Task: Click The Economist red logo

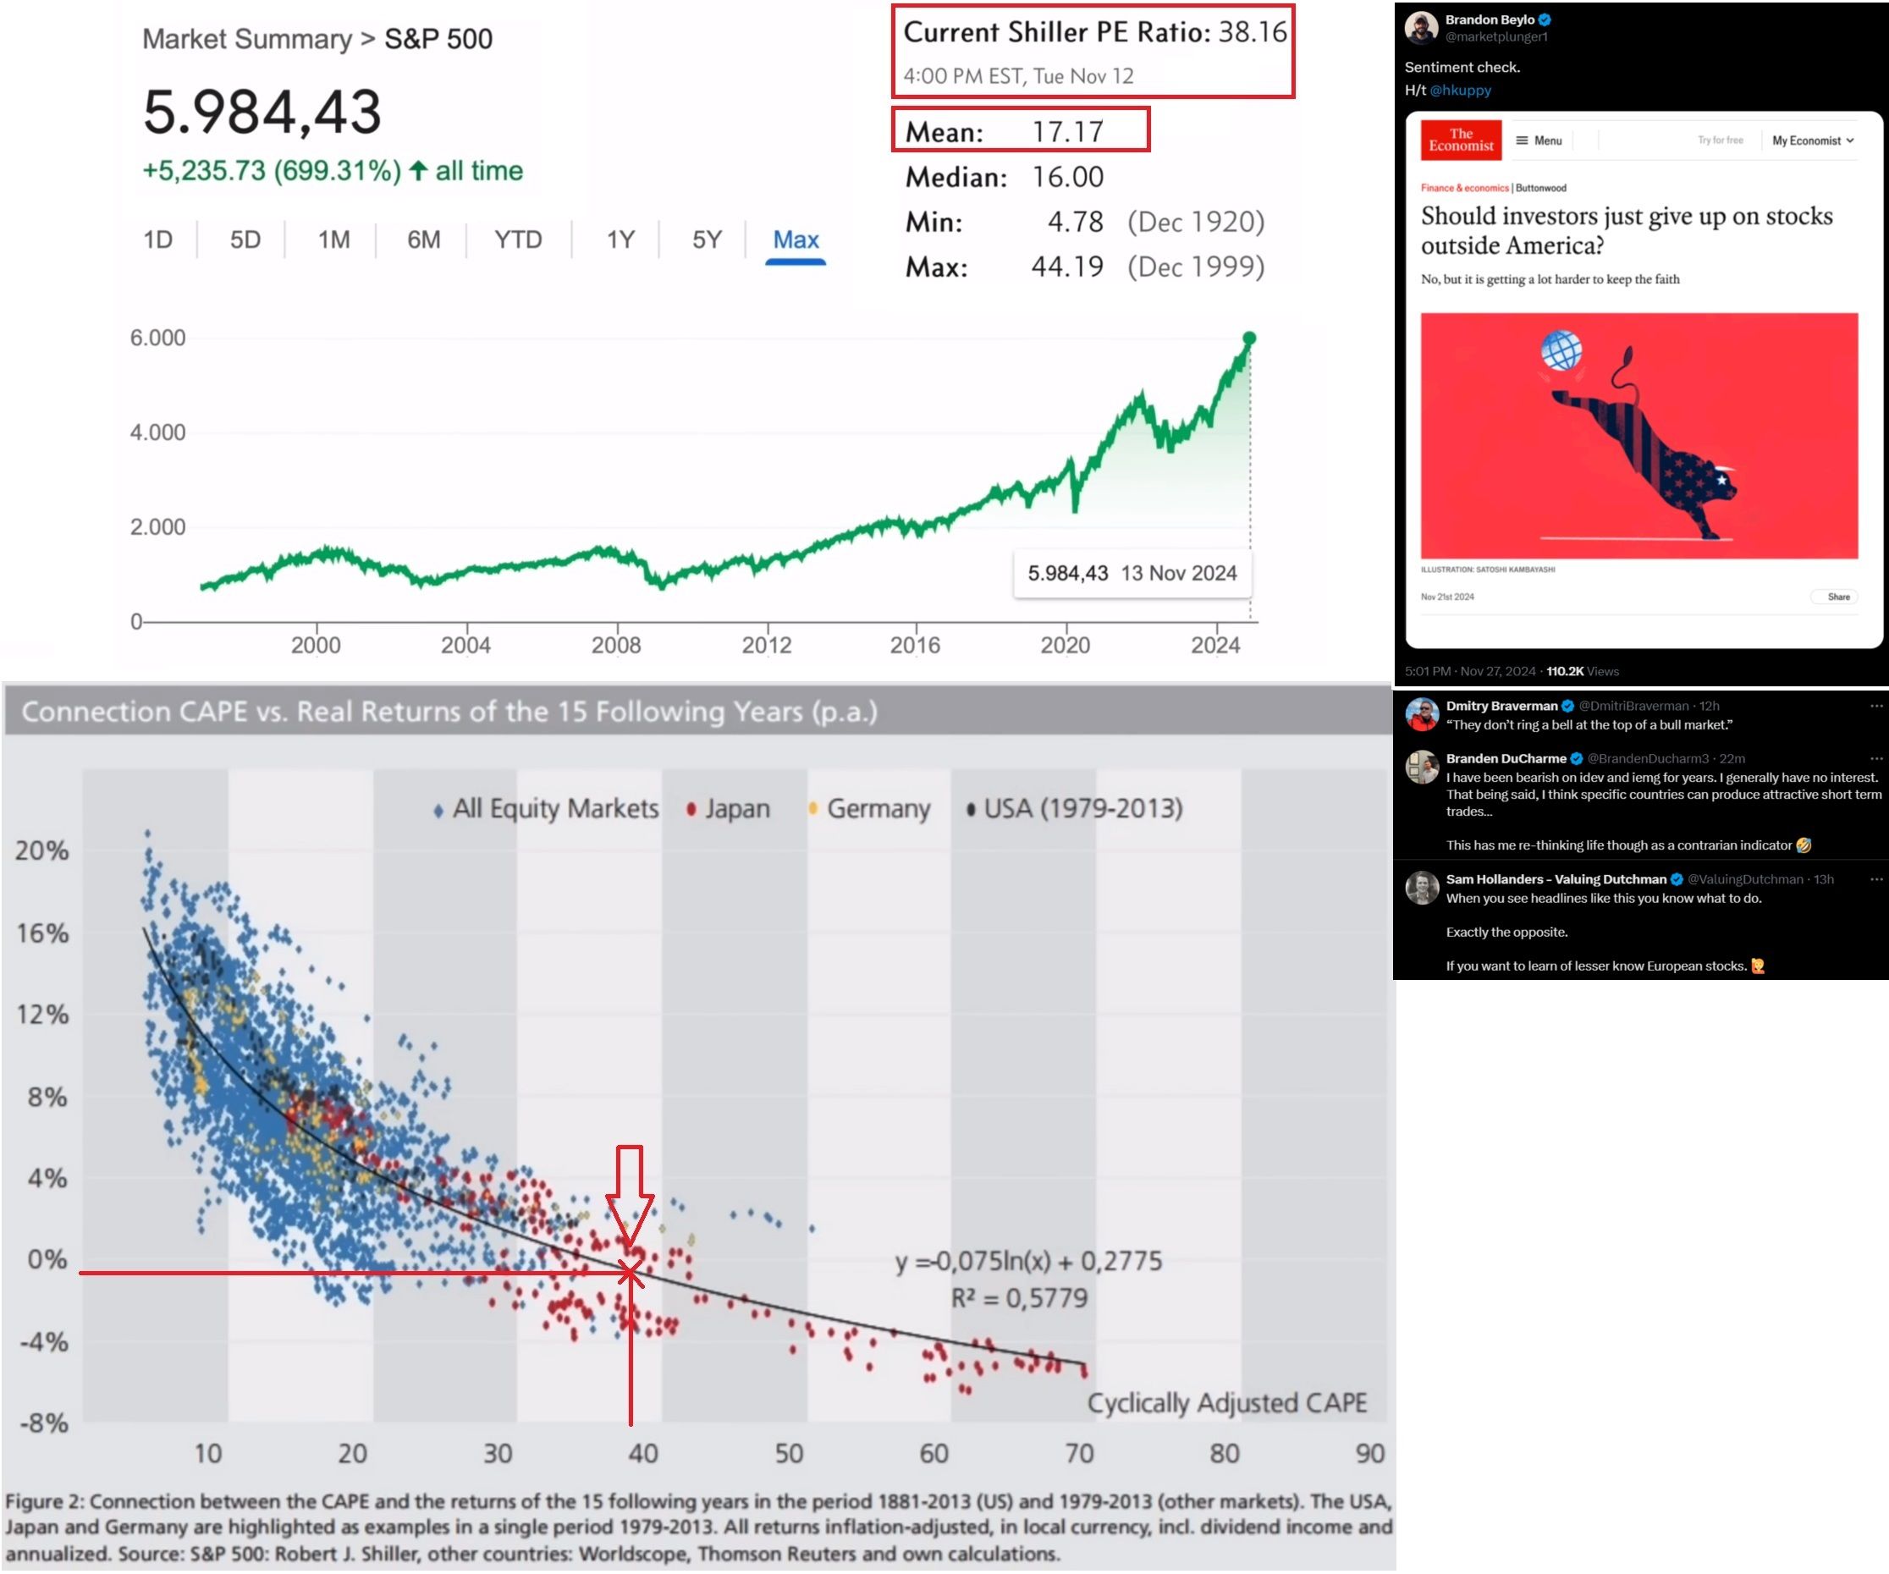Action: [x=1461, y=140]
